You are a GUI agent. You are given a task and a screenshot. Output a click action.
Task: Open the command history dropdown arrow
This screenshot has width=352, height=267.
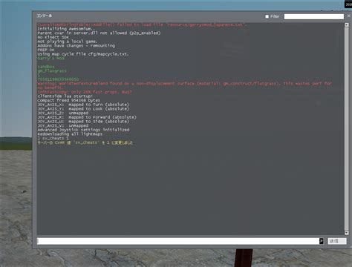tap(322, 241)
